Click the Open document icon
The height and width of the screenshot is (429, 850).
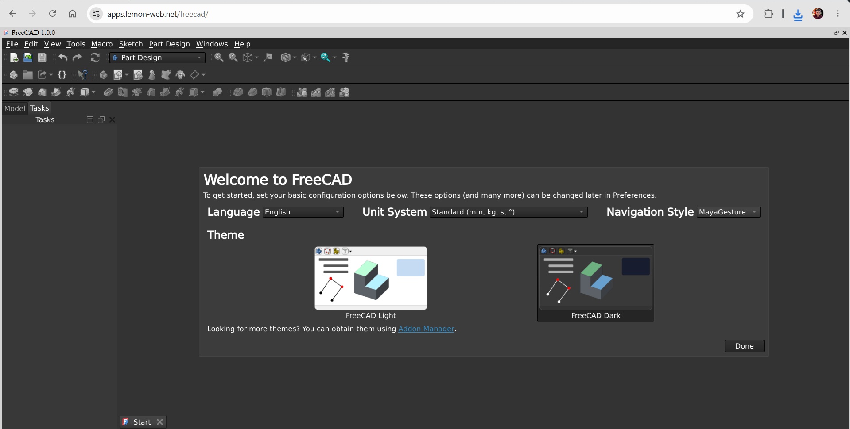[28, 57]
